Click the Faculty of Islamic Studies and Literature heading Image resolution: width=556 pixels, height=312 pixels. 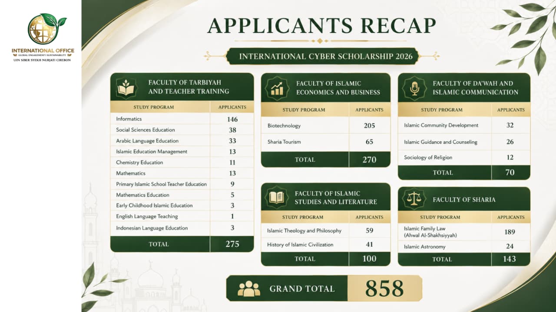coord(336,198)
